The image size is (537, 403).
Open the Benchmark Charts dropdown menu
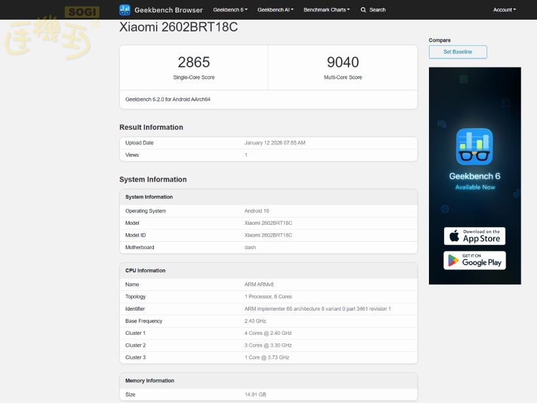tap(326, 10)
